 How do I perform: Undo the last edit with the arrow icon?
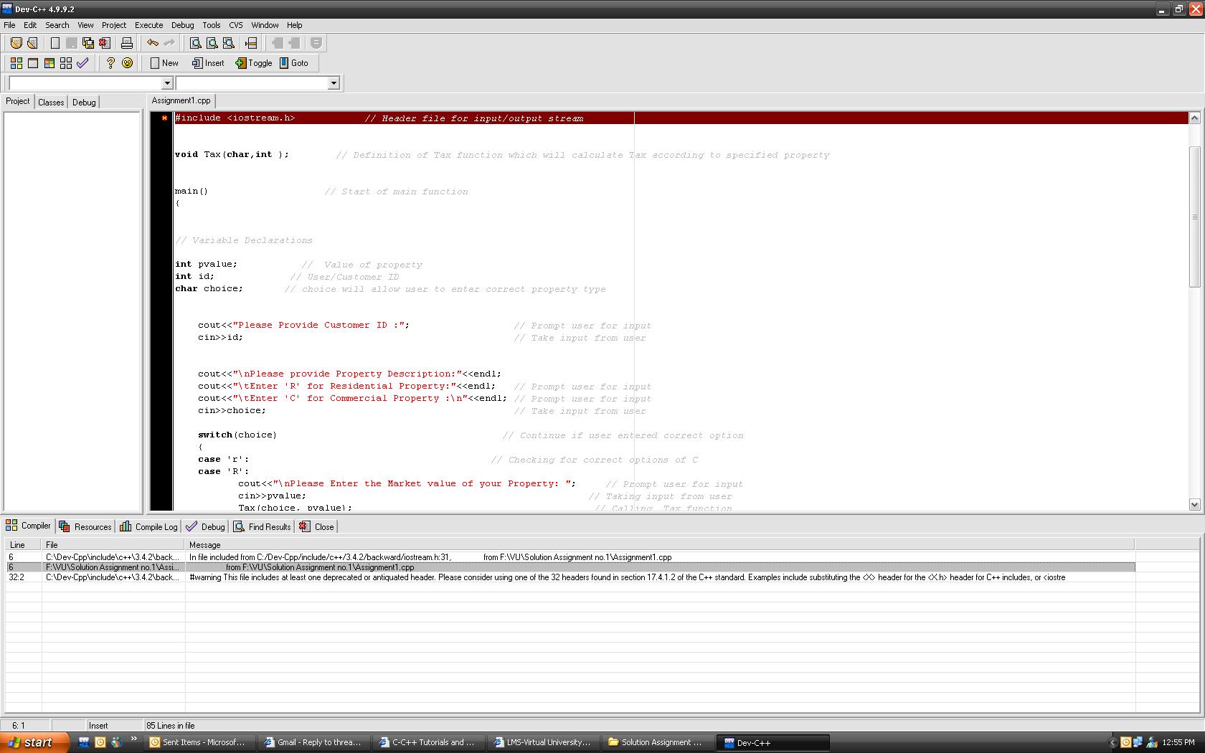[153, 43]
